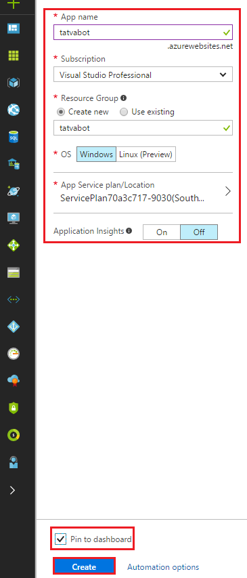The image size is (247, 578).
Task: Click Application Insights info icon
Action: click(x=129, y=231)
